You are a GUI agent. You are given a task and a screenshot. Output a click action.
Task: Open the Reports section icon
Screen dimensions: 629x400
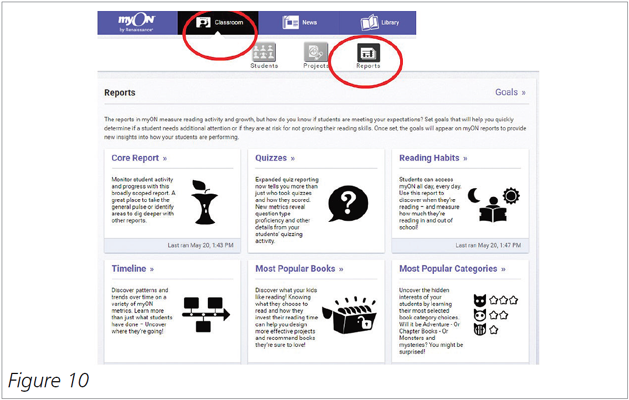click(x=368, y=53)
